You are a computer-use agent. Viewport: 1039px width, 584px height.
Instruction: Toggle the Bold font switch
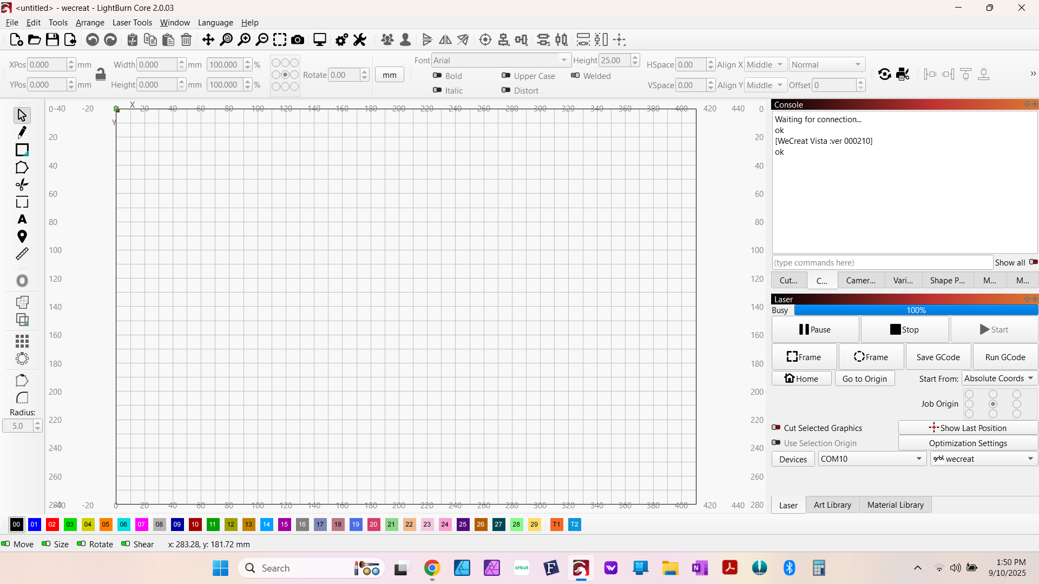pos(437,76)
